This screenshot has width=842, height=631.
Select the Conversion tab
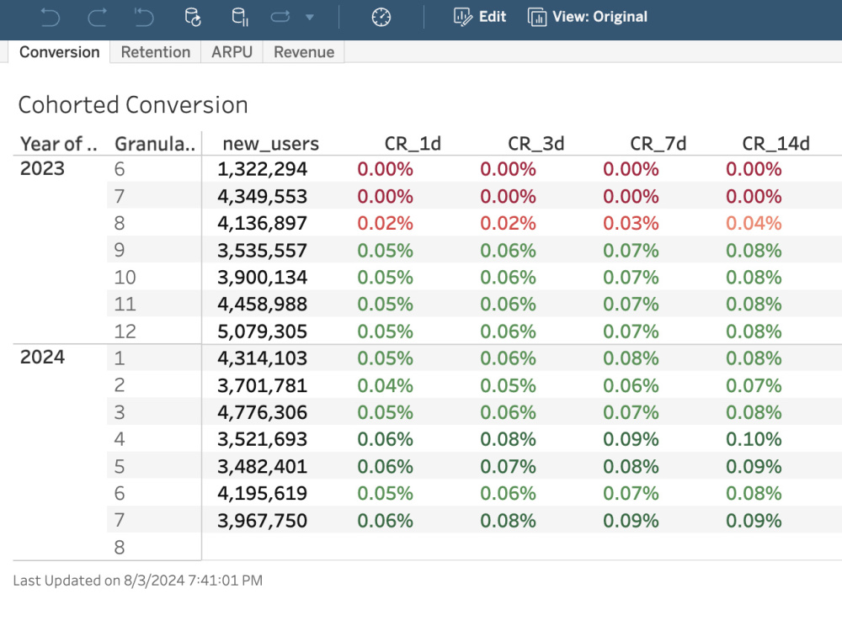point(58,52)
